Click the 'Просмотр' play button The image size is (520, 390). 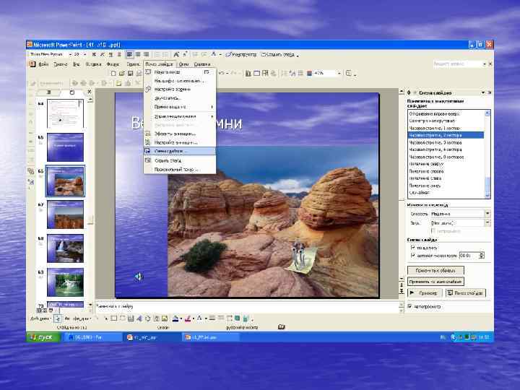[425, 292]
